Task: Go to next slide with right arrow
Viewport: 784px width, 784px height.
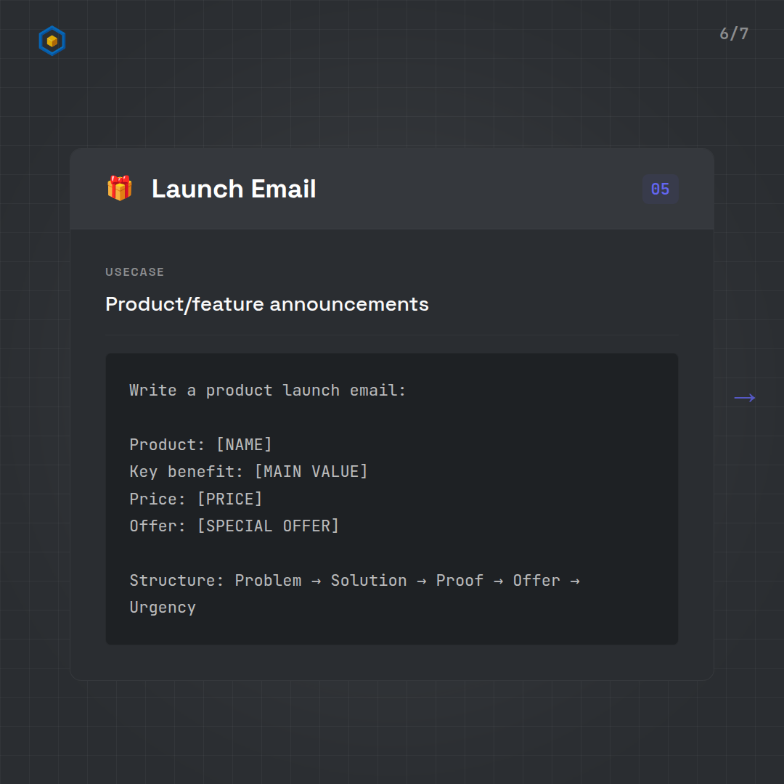Action: 744,398
